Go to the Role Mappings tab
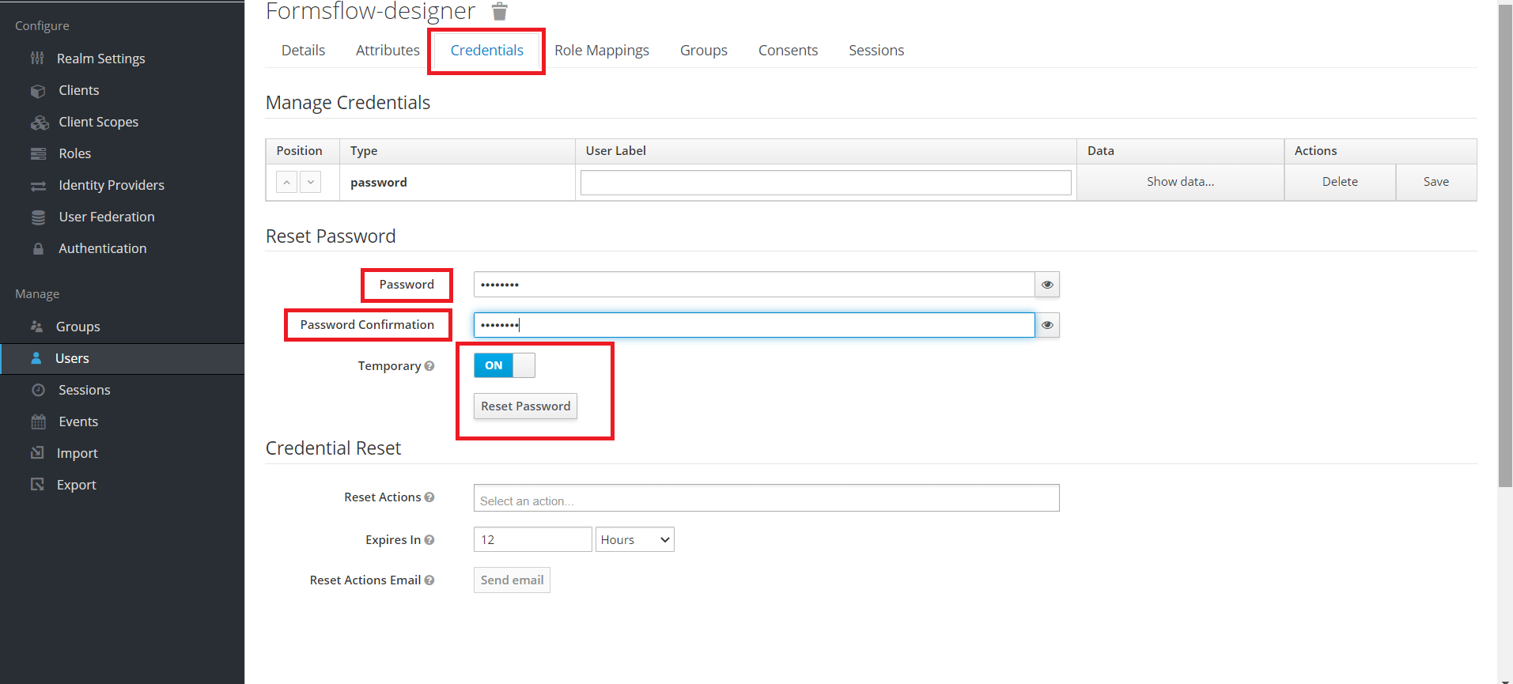This screenshot has width=1513, height=684. pyautogui.click(x=602, y=51)
